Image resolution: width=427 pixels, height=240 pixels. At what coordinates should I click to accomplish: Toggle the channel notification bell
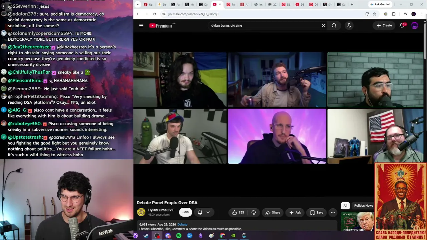(200, 212)
